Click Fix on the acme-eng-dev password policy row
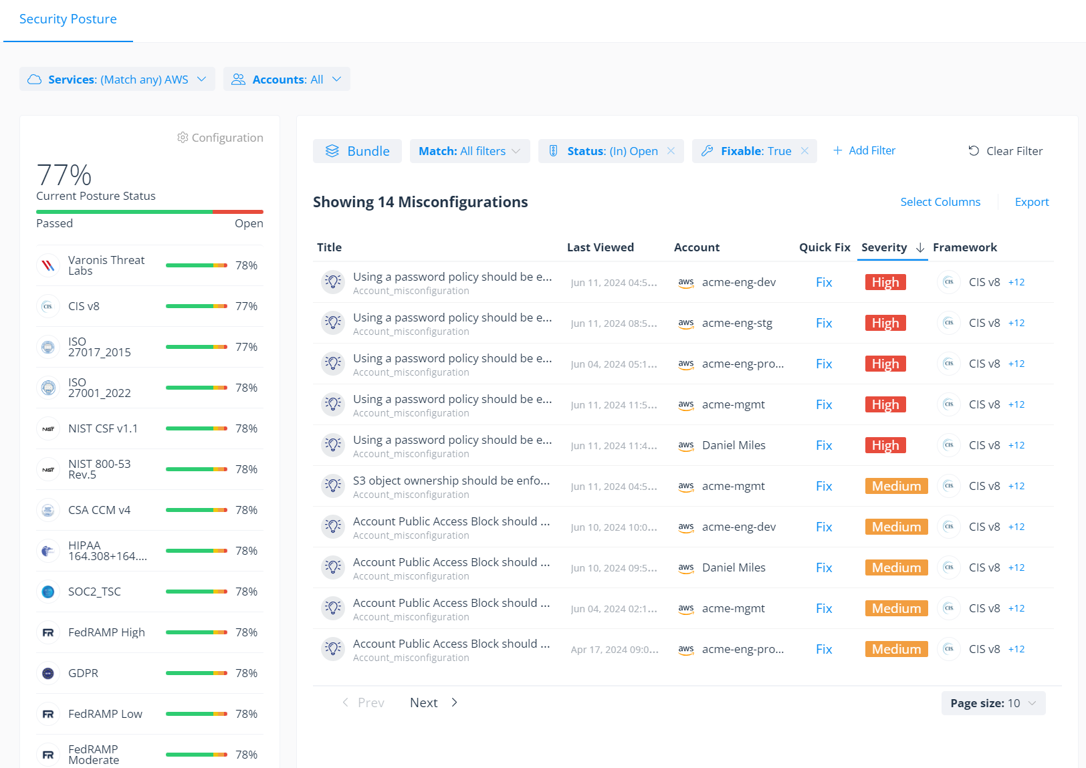This screenshot has width=1086, height=768. pos(823,281)
